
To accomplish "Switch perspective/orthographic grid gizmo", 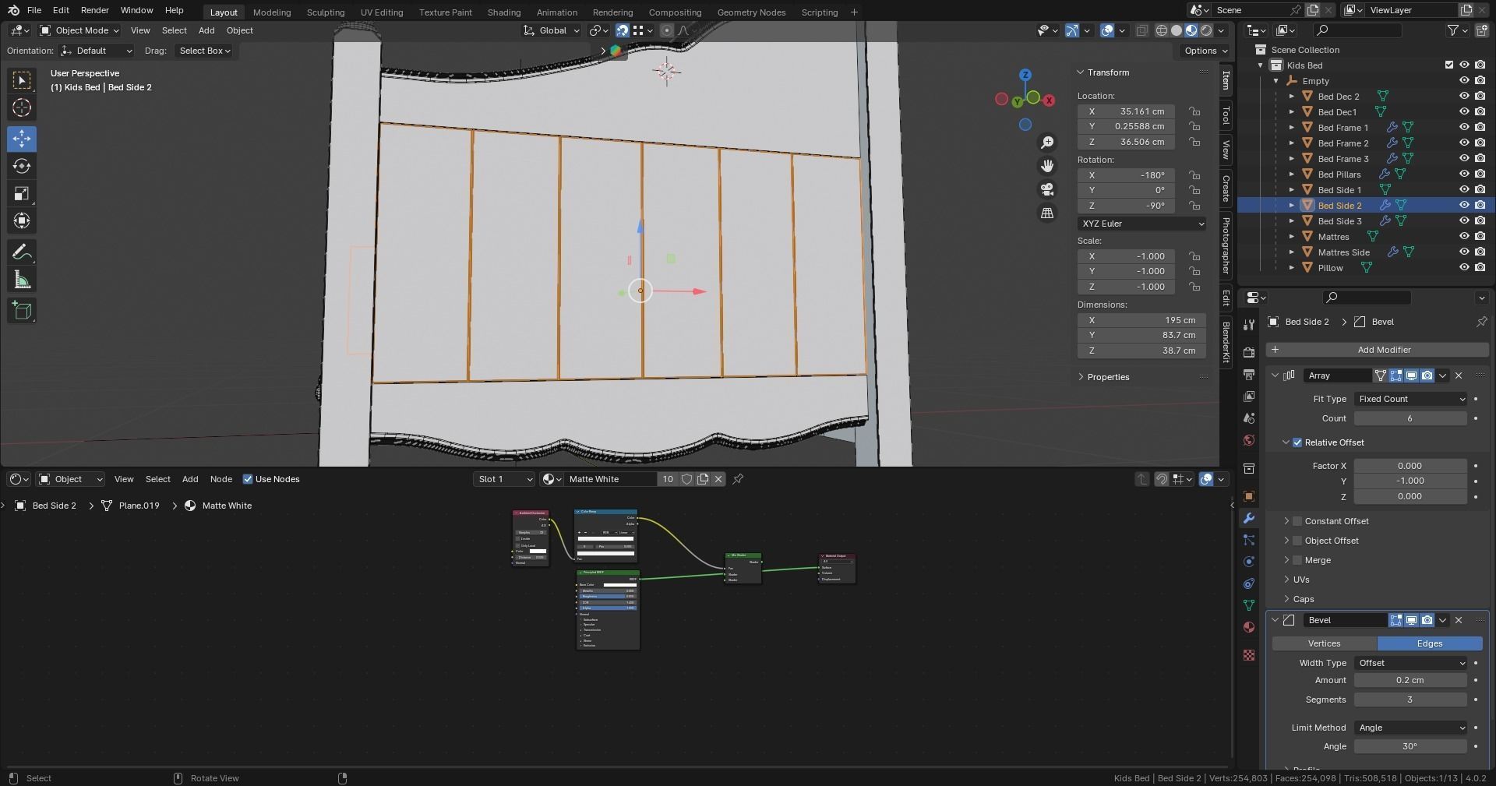I will click(x=1047, y=213).
